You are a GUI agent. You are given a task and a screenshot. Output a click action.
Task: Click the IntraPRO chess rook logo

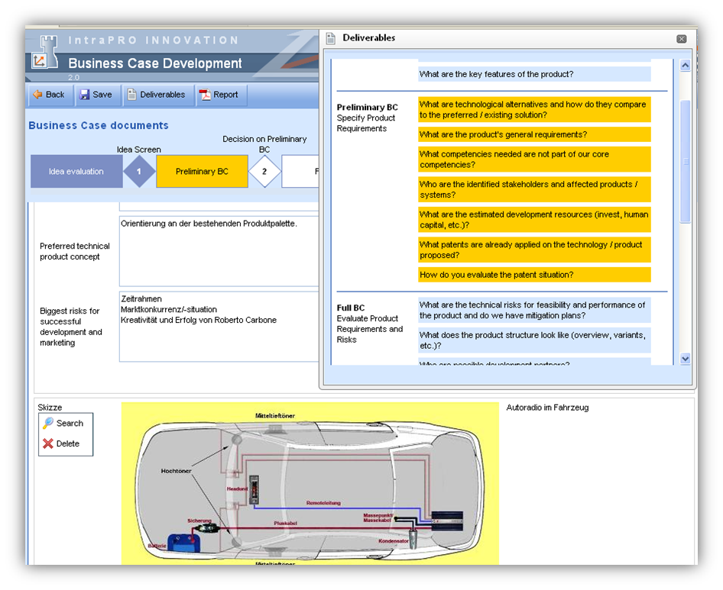pyautogui.click(x=45, y=52)
